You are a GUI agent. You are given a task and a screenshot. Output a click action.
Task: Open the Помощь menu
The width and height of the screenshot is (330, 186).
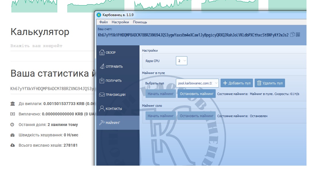[x=140, y=22]
